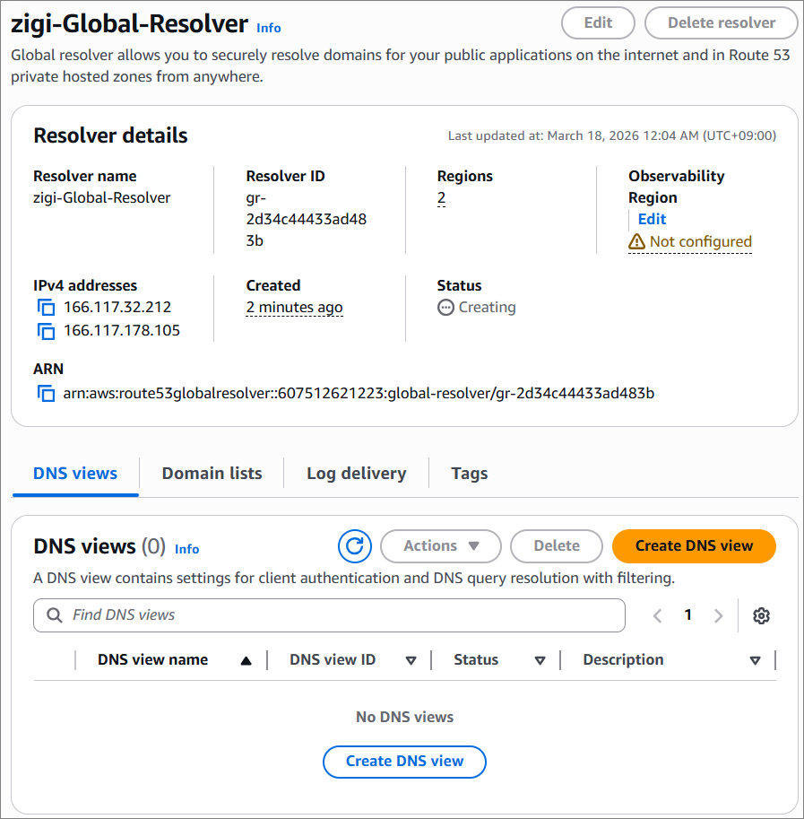Click the Not configured text

(x=701, y=242)
